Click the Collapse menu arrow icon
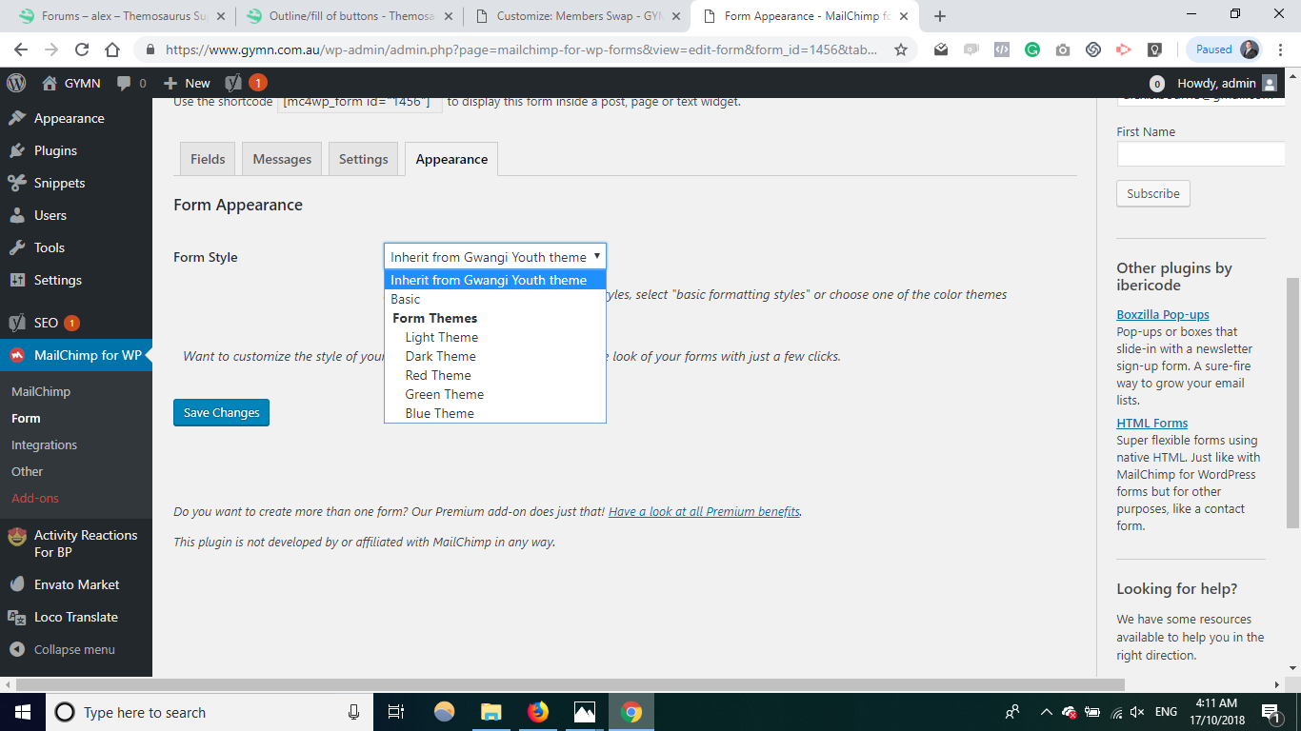Image resolution: width=1301 pixels, height=731 pixels. pyautogui.click(x=17, y=649)
